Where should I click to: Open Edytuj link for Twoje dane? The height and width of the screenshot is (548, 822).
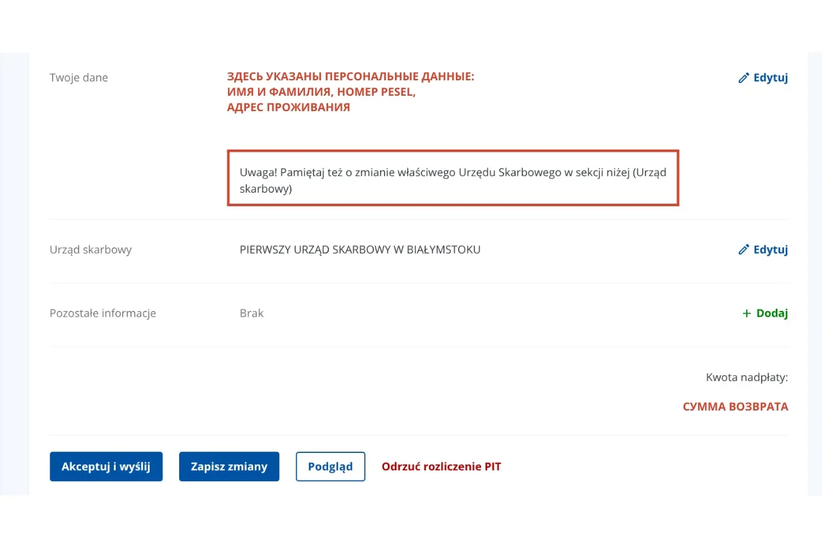pyautogui.click(x=770, y=78)
